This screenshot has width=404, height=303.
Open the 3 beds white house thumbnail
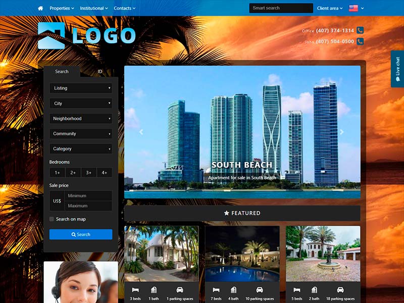coord(162,254)
